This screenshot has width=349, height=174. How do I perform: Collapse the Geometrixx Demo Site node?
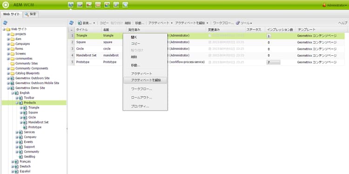click(8, 88)
